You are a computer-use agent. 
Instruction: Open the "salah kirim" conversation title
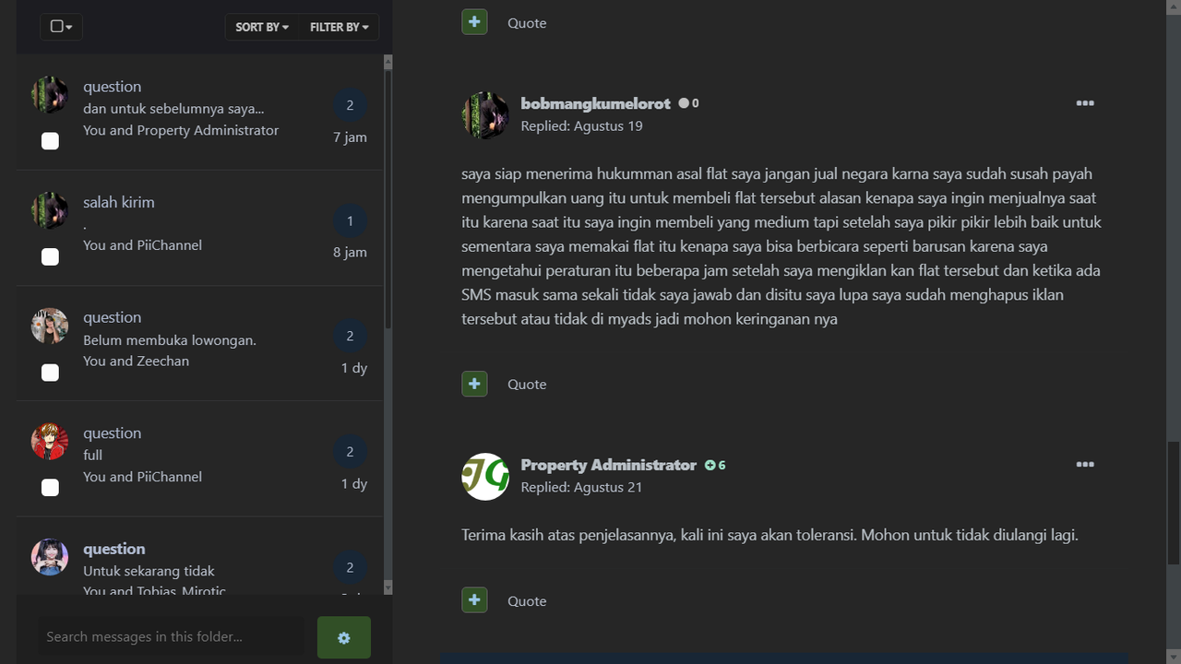coord(119,202)
